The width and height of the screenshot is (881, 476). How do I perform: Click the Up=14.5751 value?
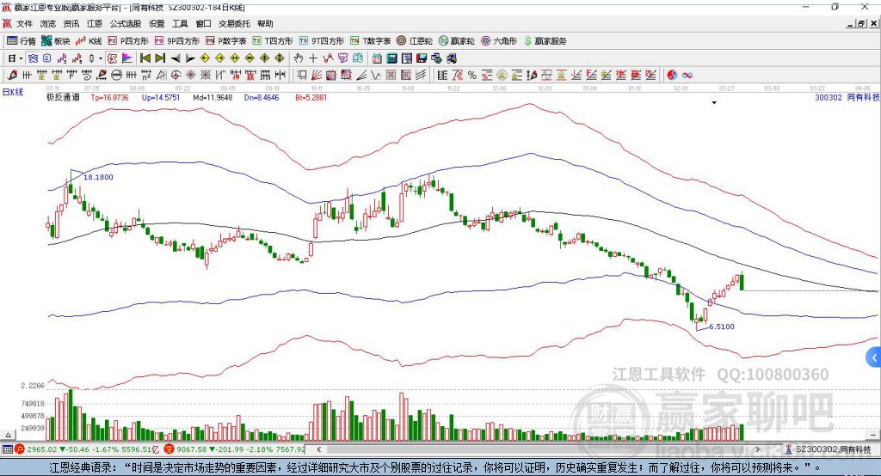[x=161, y=97]
